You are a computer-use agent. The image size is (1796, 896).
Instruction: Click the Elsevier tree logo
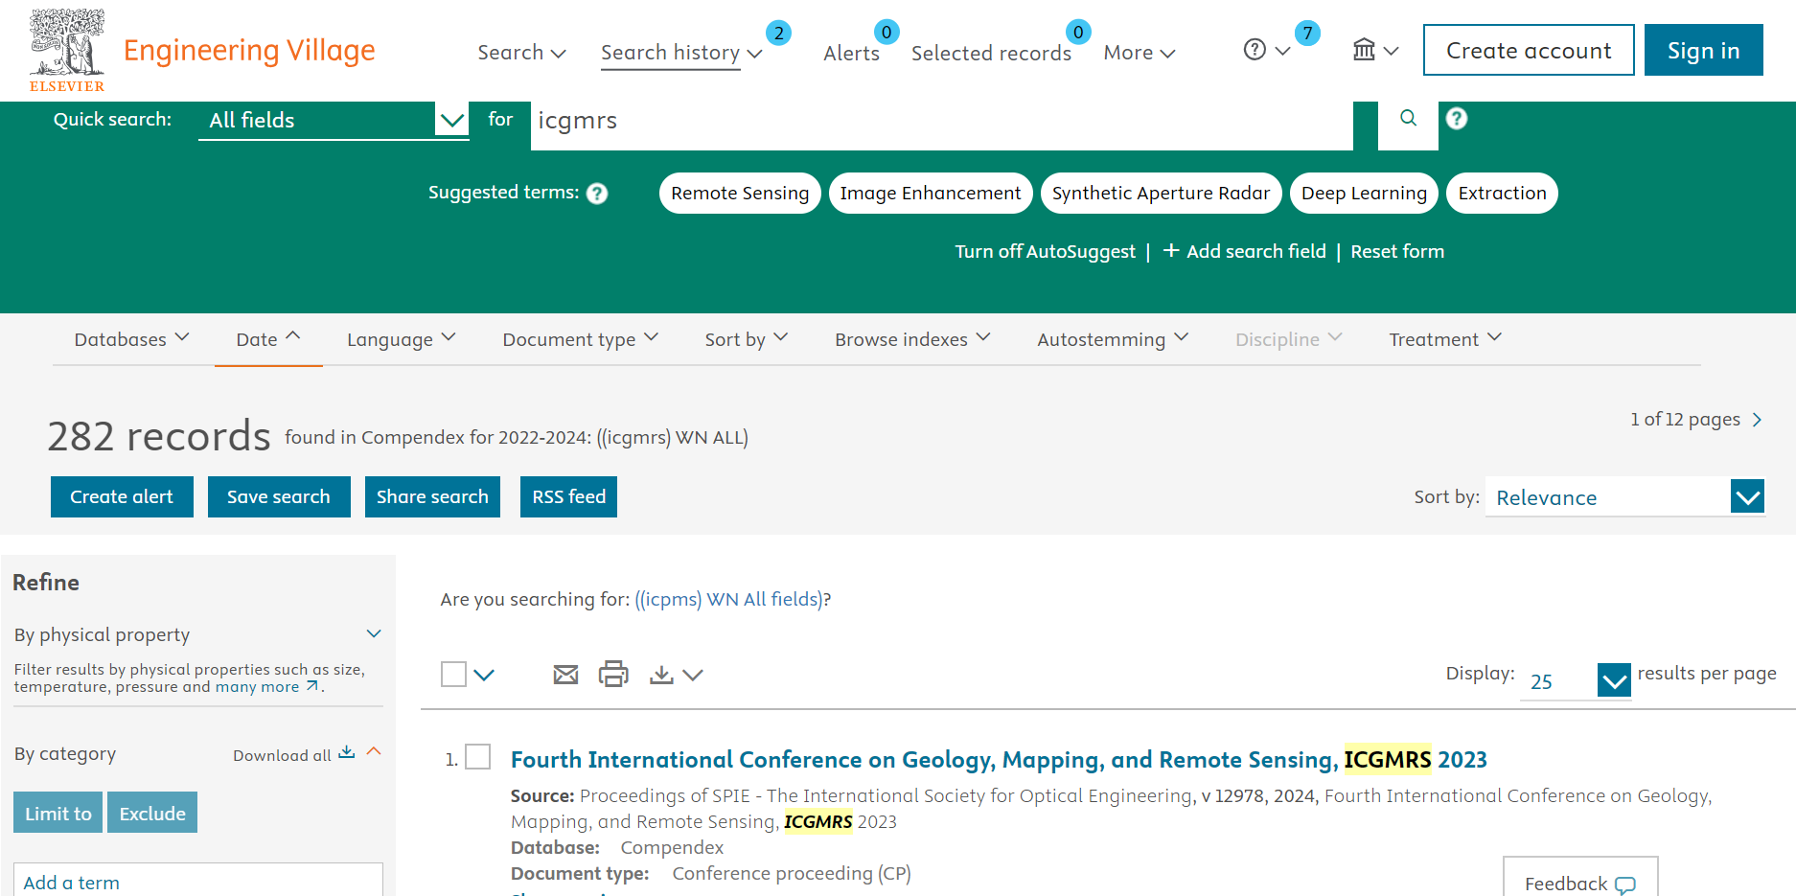[x=67, y=50]
